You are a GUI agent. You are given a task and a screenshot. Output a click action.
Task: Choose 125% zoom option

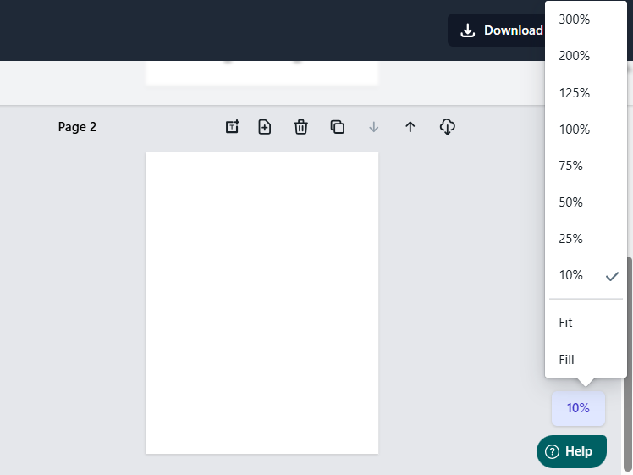coord(586,93)
